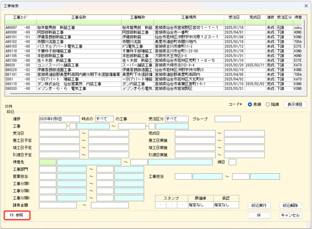
Task: Close the 工事検索 dialog window
Action: tap(305, 5)
